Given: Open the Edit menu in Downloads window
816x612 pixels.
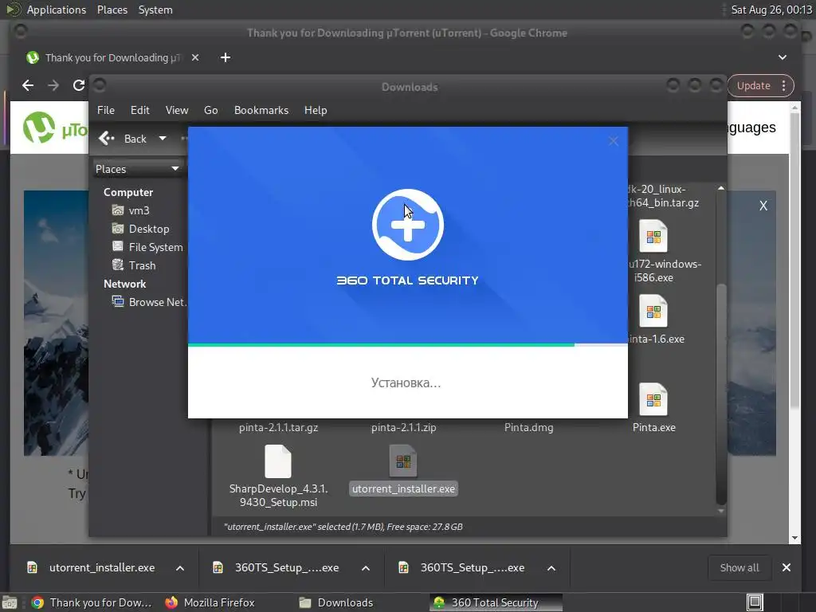Looking at the screenshot, I should pos(139,110).
